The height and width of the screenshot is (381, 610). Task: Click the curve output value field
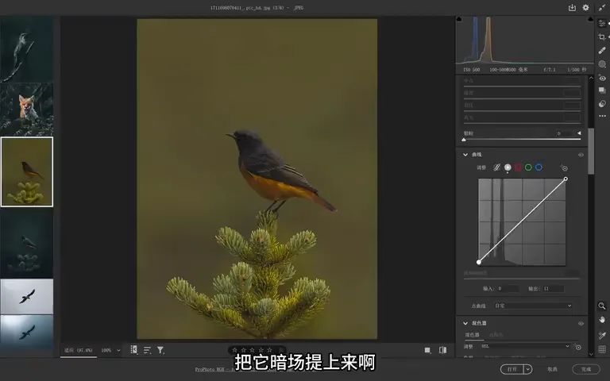(x=553, y=288)
